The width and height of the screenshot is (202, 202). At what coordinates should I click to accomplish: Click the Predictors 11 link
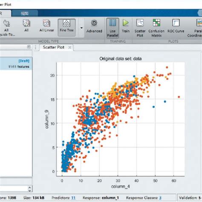click(x=73, y=198)
